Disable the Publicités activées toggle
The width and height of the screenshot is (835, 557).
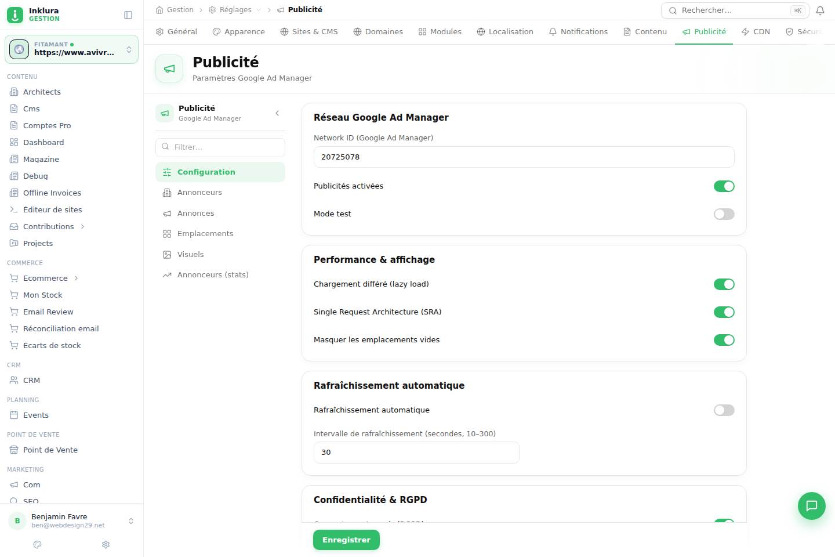pos(724,186)
